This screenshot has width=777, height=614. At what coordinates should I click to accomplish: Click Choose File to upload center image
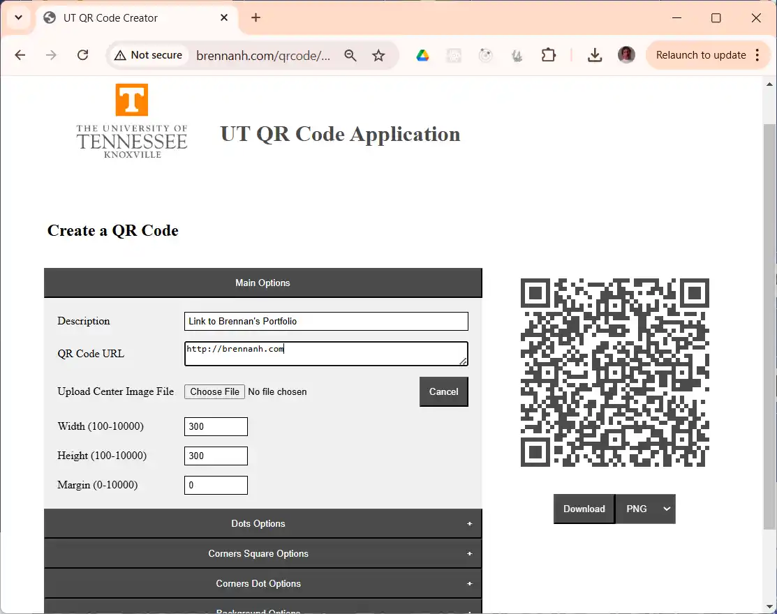[x=214, y=391]
